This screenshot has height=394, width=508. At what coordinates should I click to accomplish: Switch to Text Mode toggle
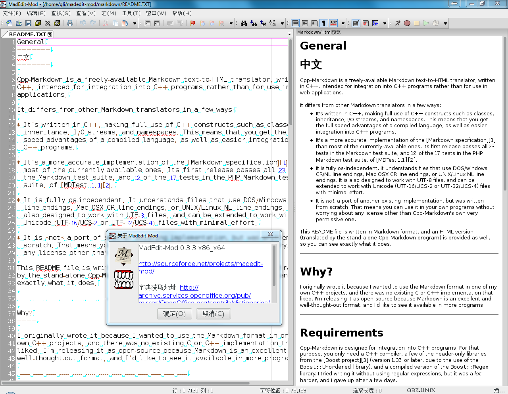tap(356, 23)
